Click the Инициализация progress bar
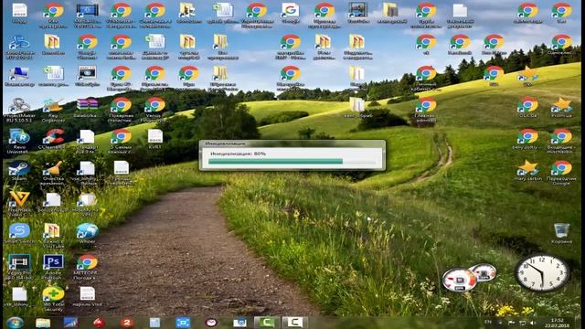The height and width of the screenshot is (329, 585). [292, 161]
